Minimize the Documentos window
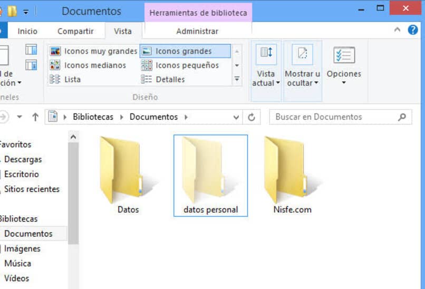This screenshot has height=289, width=425. [361, 10]
